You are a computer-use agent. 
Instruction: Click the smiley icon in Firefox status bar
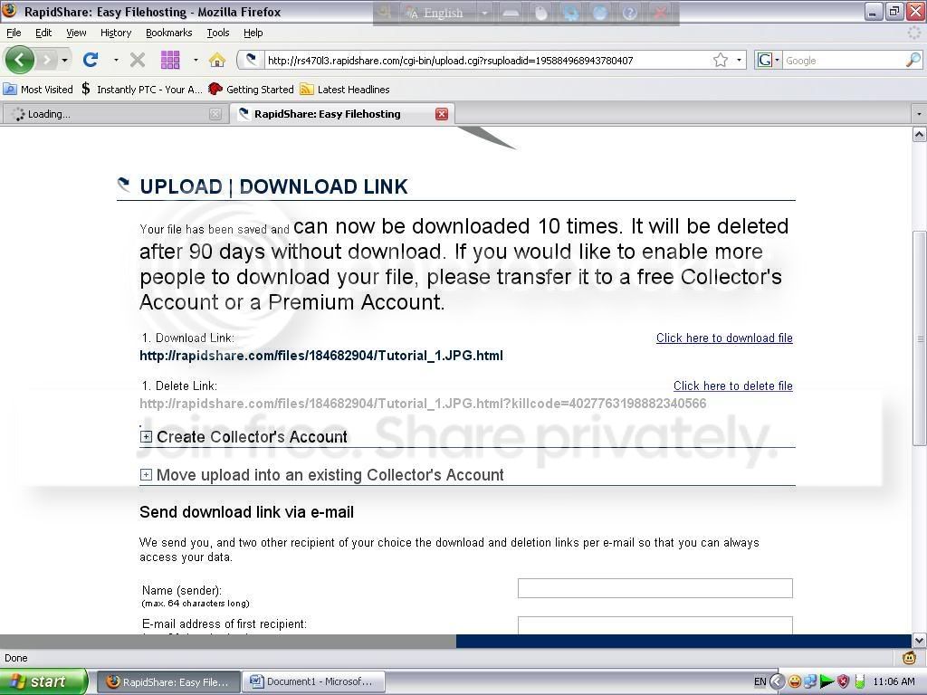coord(909,658)
